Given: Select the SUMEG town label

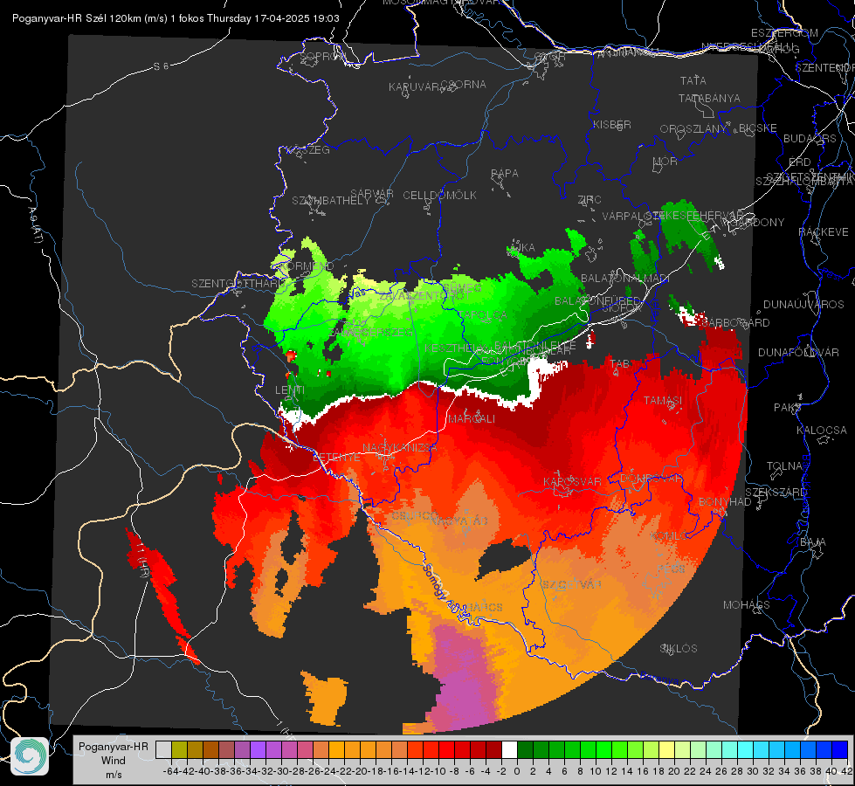Looking at the screenshot, I should tap(462, 287).
